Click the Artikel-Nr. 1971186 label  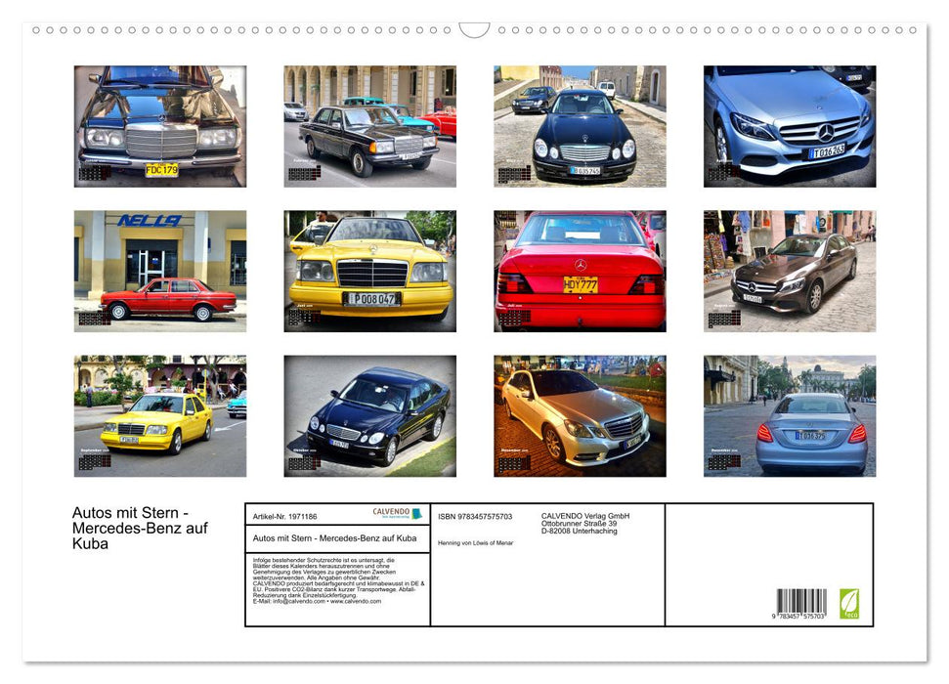(x=285, y=516)
